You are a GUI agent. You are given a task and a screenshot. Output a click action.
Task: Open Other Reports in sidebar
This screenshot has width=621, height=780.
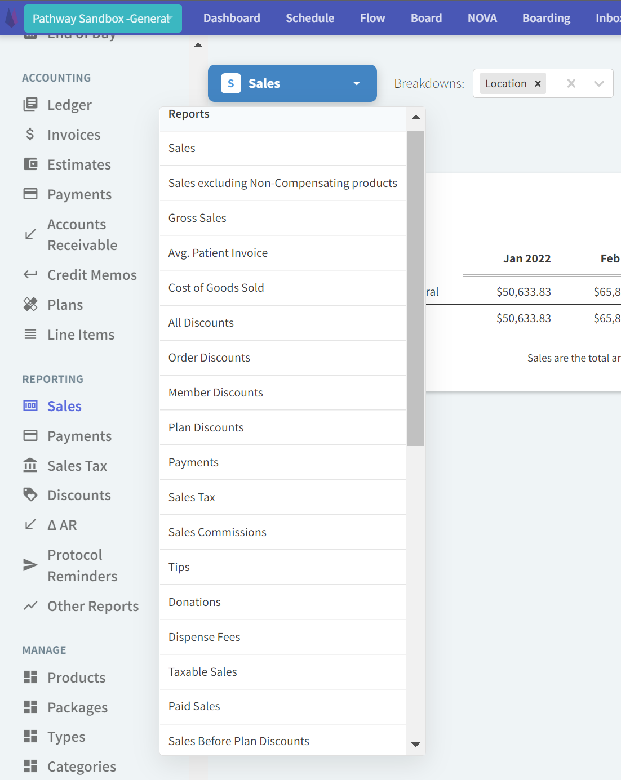(x=92, y=606)
